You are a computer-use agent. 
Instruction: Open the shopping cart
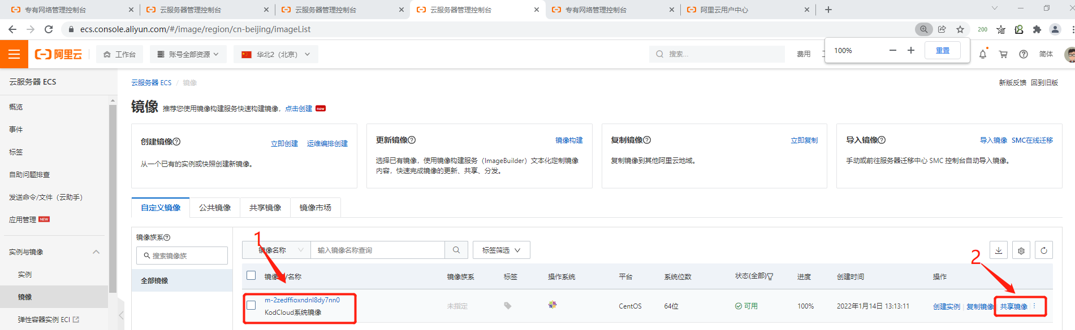point(1003,54)
